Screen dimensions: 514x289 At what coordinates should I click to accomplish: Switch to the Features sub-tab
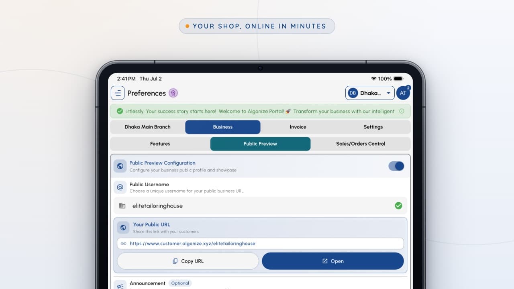160,144
